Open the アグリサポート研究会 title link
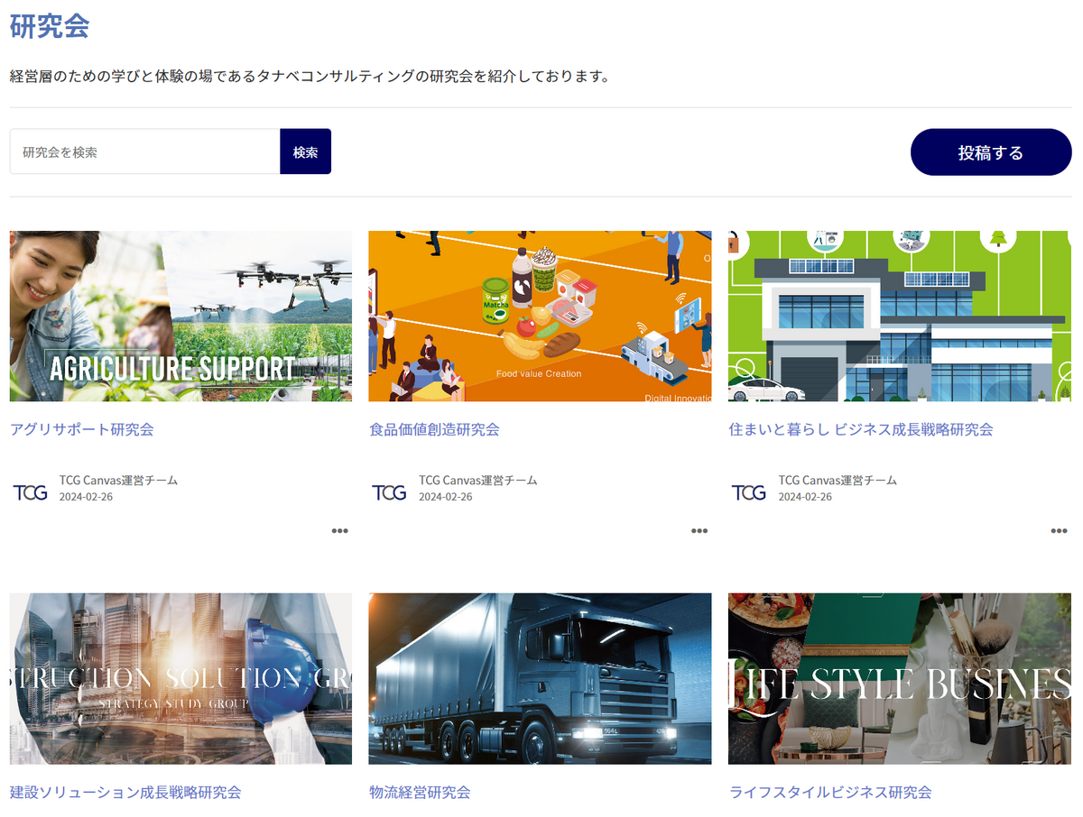This screenshot has width=1083, height=817. [x=82, y=429]
